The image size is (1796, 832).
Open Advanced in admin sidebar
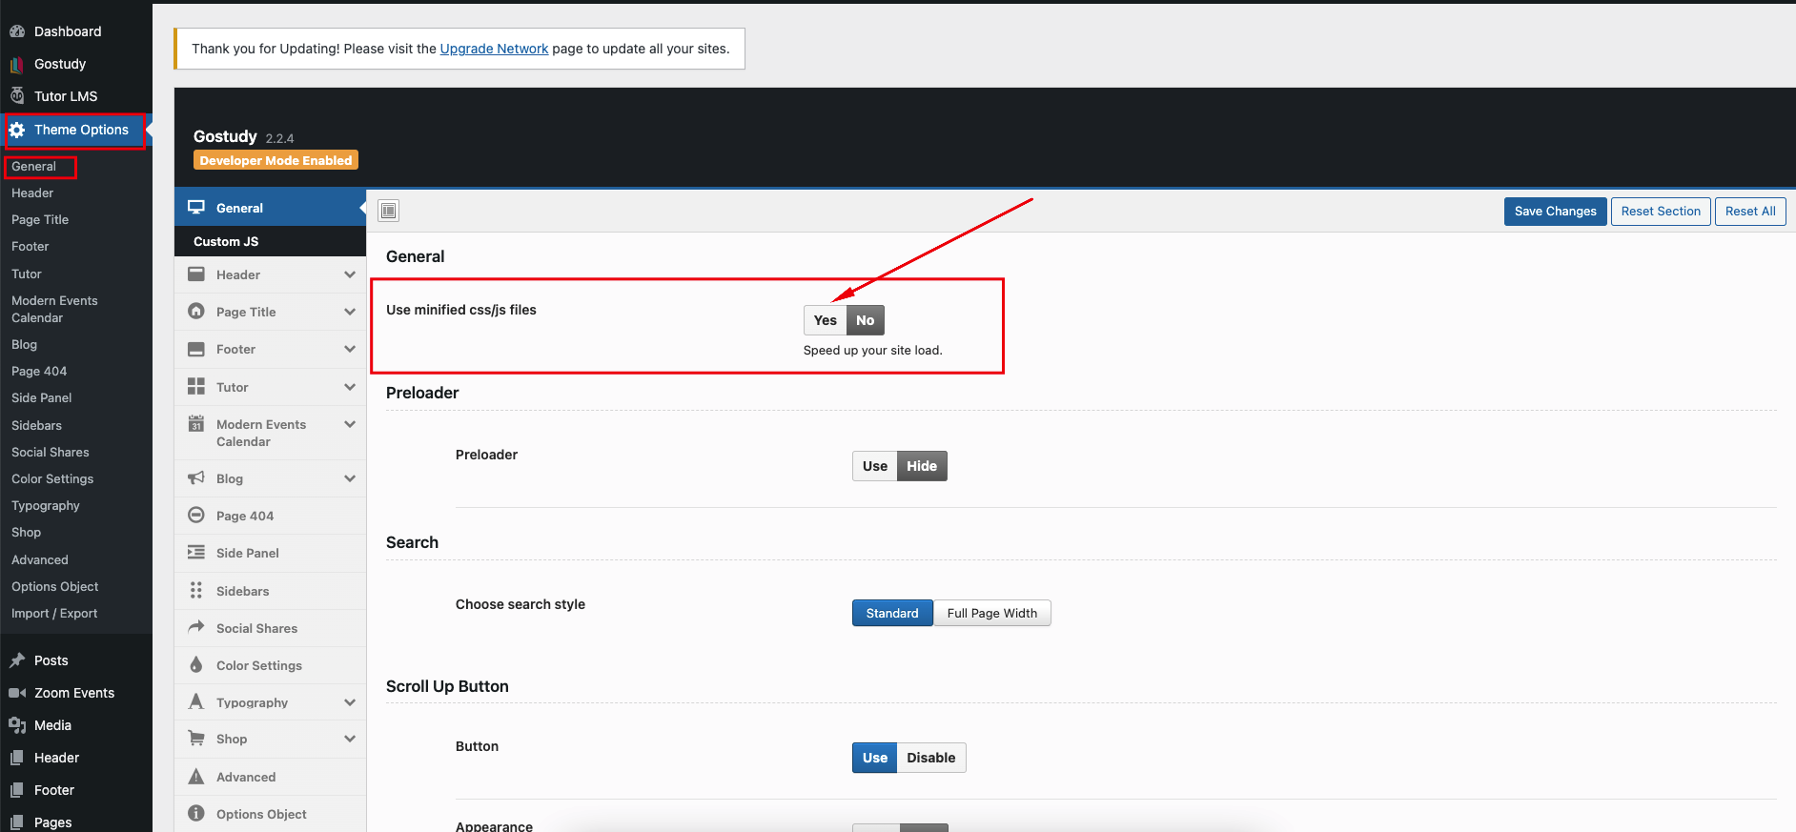[40, 559]
